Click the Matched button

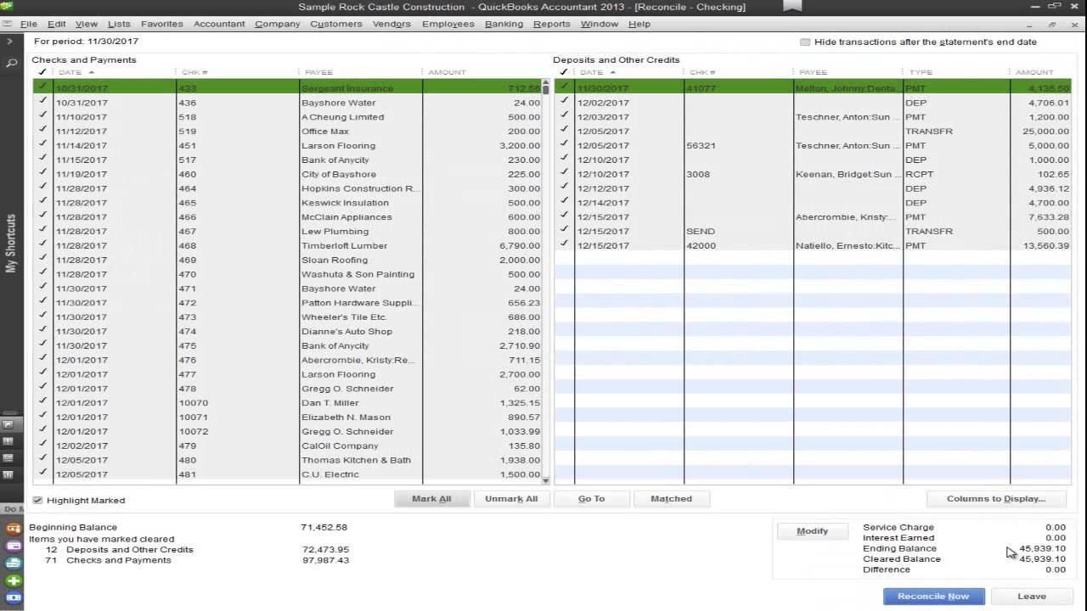[x=671, y=499]
